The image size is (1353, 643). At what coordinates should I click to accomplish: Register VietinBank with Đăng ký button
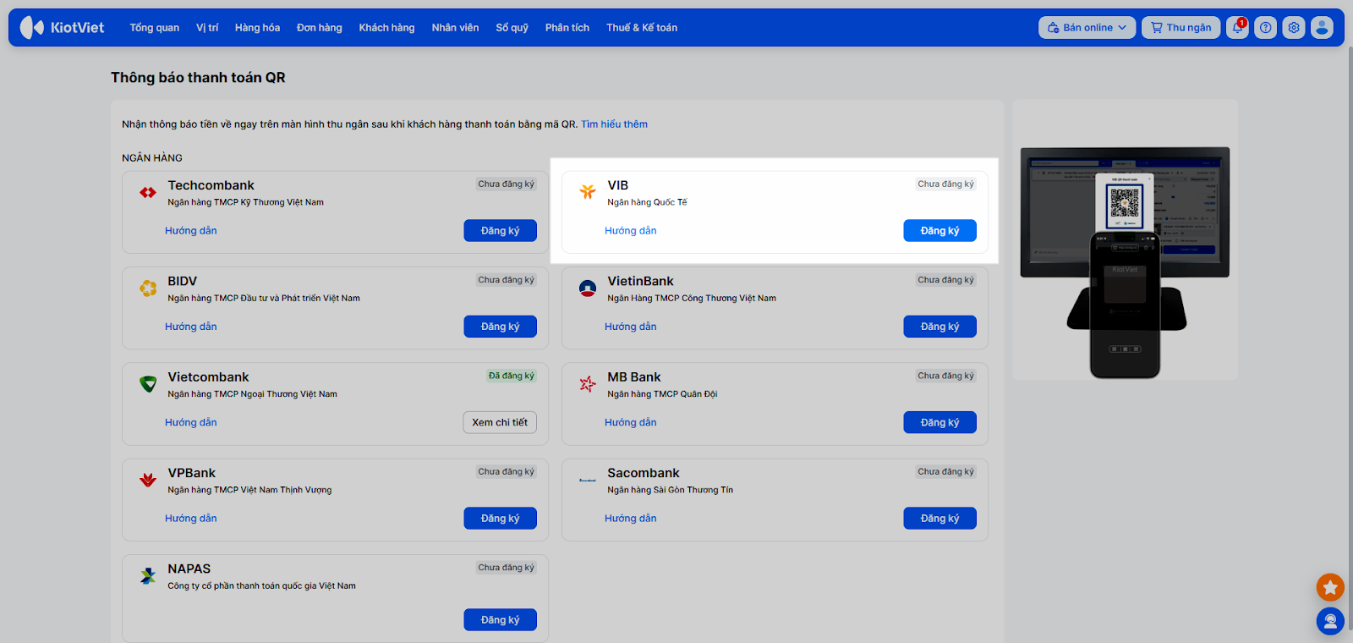click(x=939, y=327)
